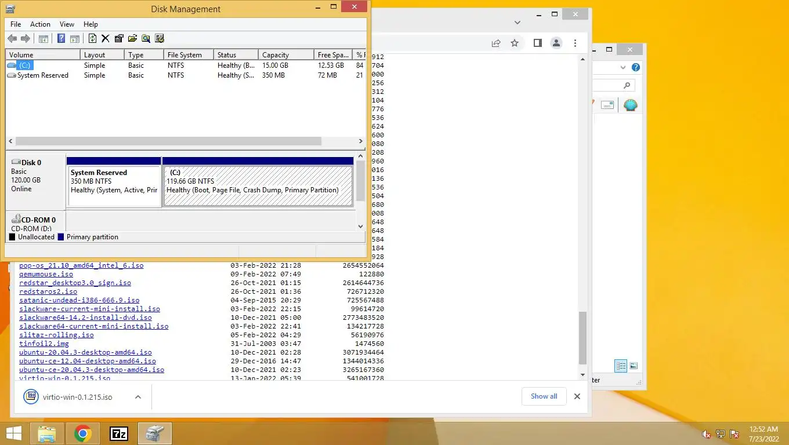
Task: Open ubuntu-20.04.3-desktop-amd64.iso link
Action: tap(85, 352)
